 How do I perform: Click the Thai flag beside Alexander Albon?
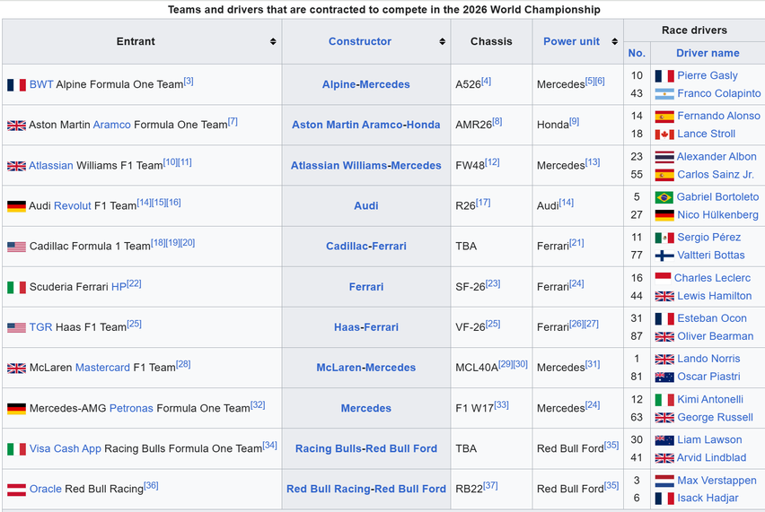[664, 157]
